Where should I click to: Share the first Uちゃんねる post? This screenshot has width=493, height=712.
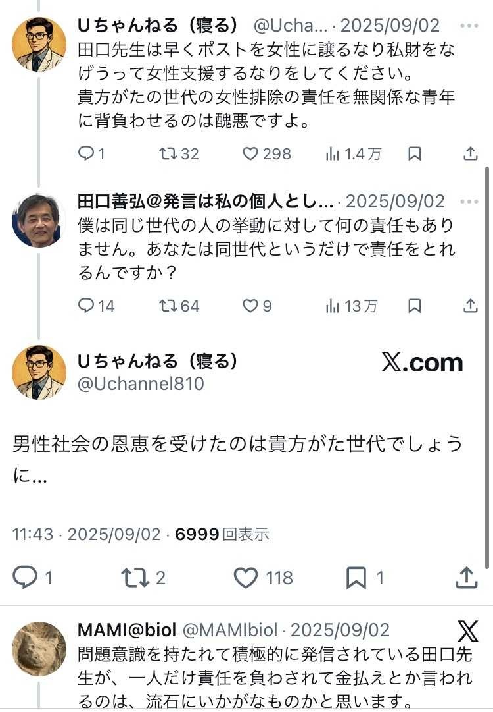[470, 154]
